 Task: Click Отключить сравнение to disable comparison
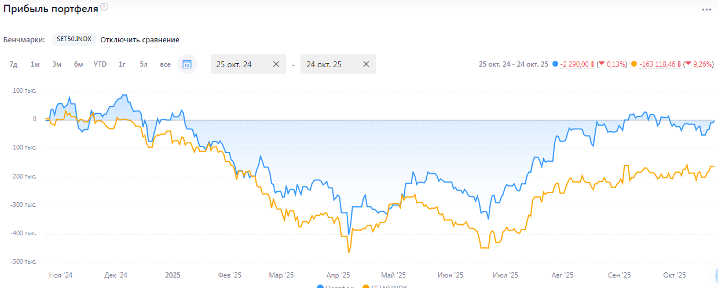tap(140, 40)
